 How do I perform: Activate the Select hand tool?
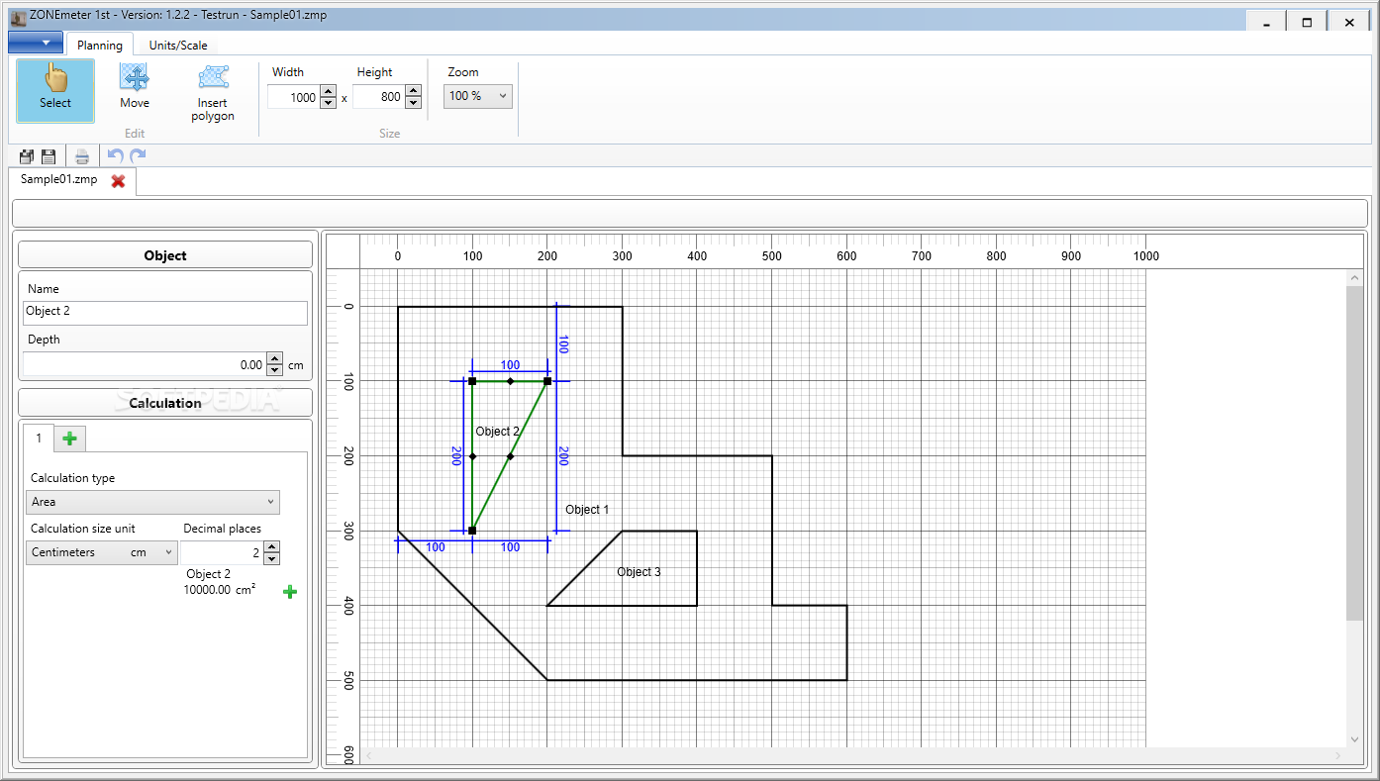click(55, 91)
